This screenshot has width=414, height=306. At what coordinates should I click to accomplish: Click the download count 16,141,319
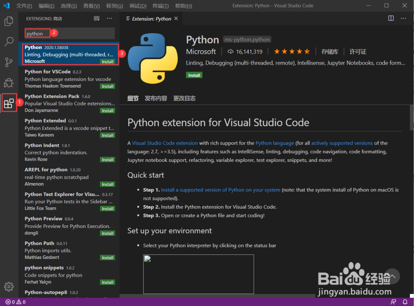[245, 52]
